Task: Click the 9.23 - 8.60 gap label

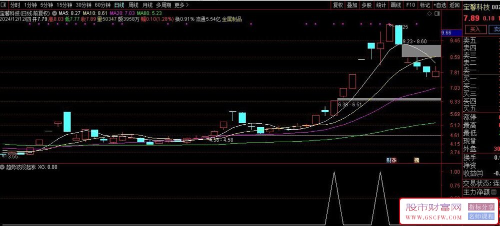Action: coord(415,41)
